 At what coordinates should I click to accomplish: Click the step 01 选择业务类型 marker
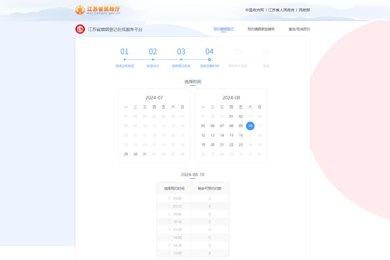(125, 60)
